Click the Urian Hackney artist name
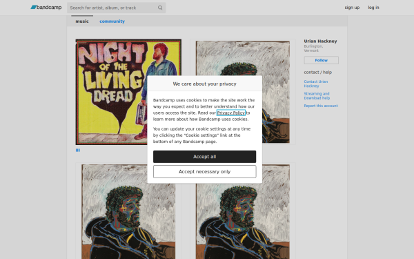 point(320,41)
